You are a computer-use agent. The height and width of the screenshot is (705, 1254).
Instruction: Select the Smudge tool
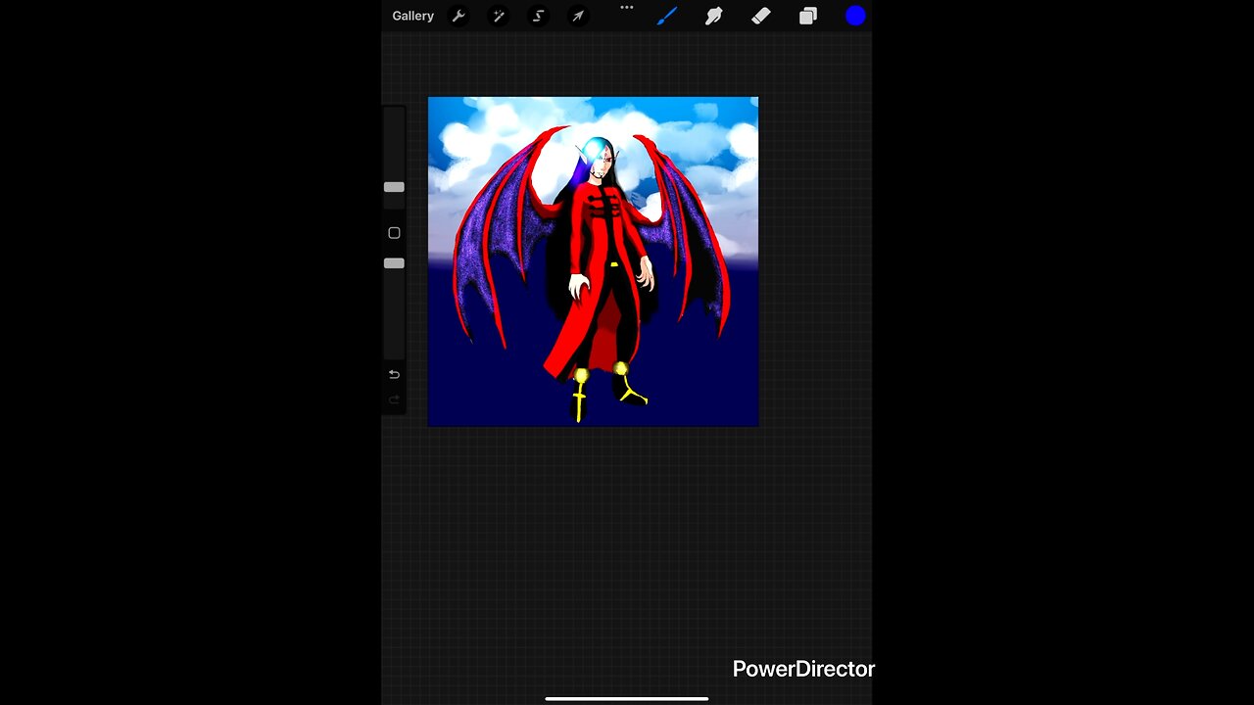(x=714, y=16)
